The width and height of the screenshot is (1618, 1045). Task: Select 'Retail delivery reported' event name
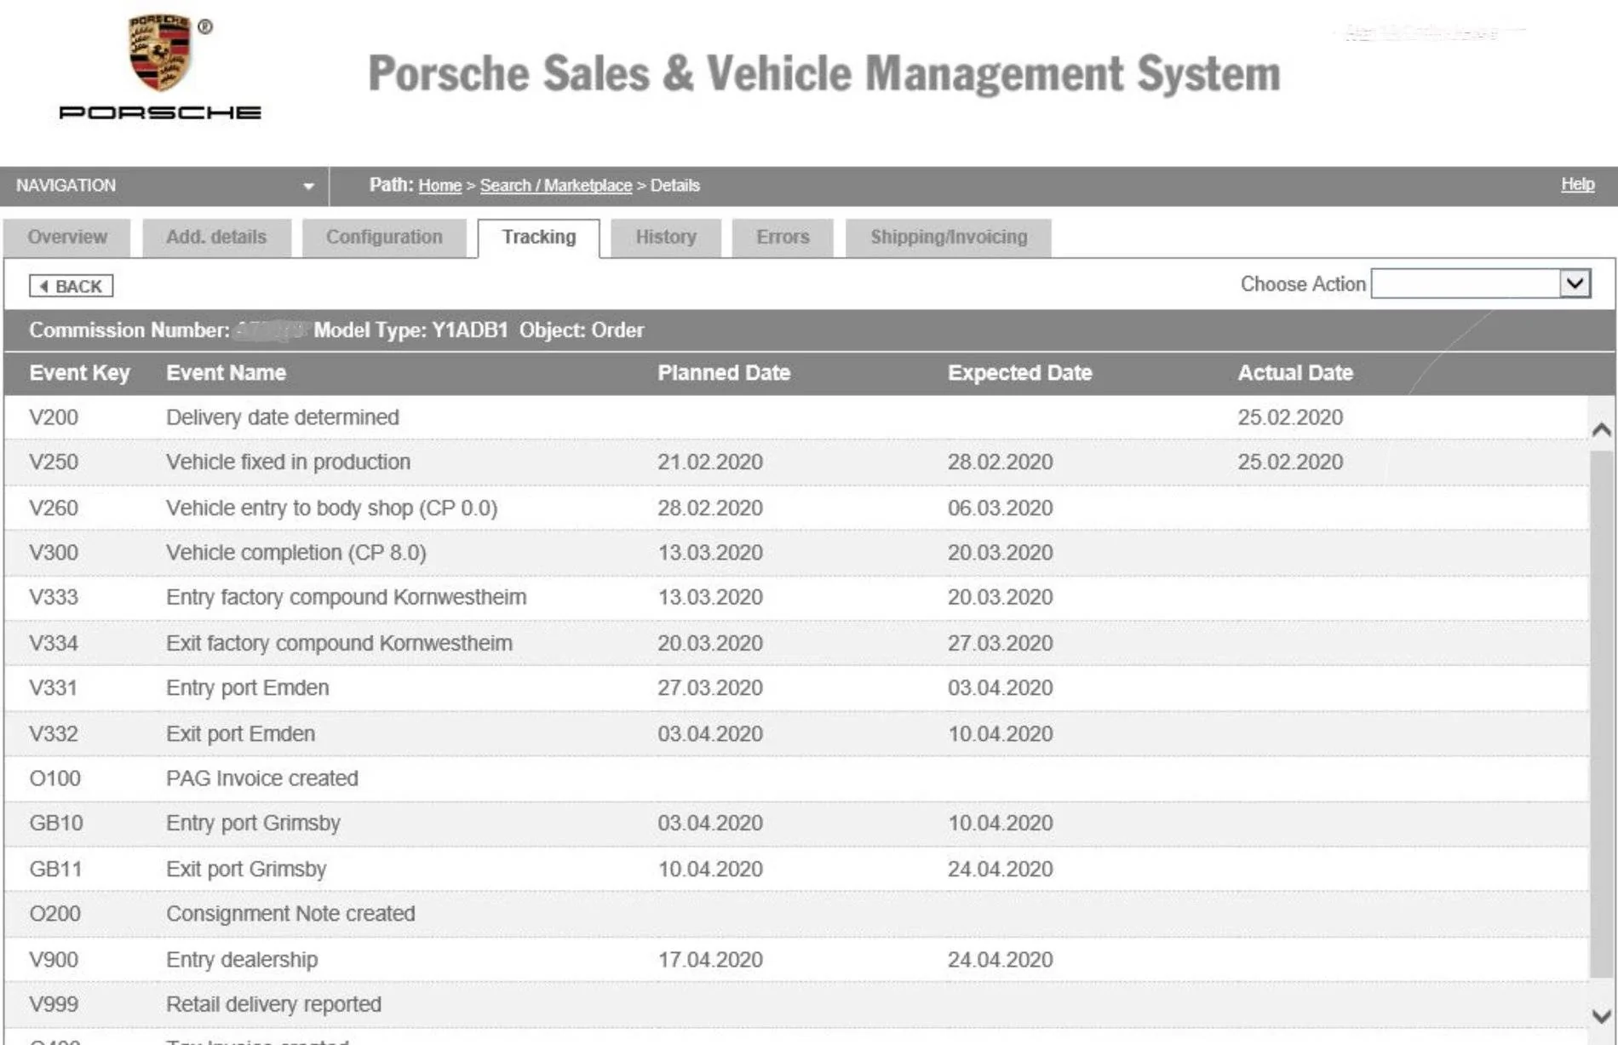click(x=273, y=1005)
